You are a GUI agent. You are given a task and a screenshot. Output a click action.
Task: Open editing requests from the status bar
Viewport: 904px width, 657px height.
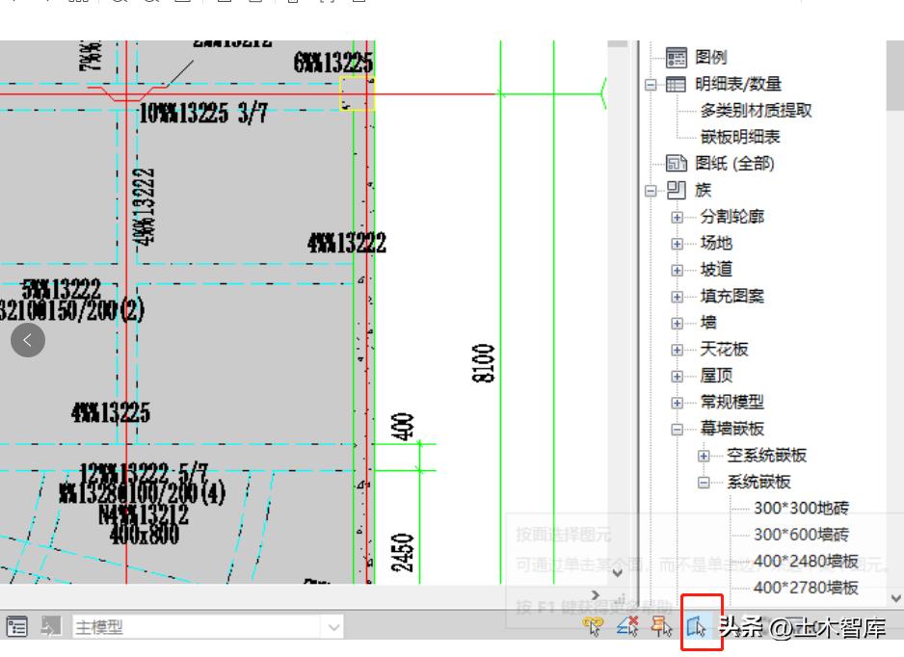pos(49,624)
